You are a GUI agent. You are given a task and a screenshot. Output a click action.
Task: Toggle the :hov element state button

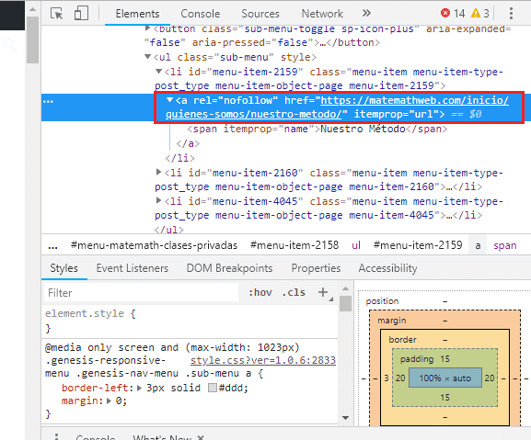tap(260, 292)
